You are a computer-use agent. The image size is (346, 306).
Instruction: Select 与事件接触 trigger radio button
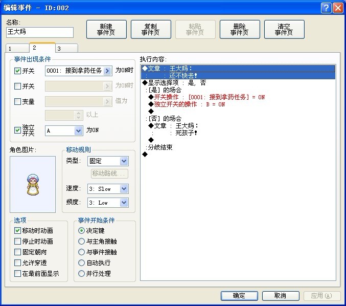tap(81, 252)
